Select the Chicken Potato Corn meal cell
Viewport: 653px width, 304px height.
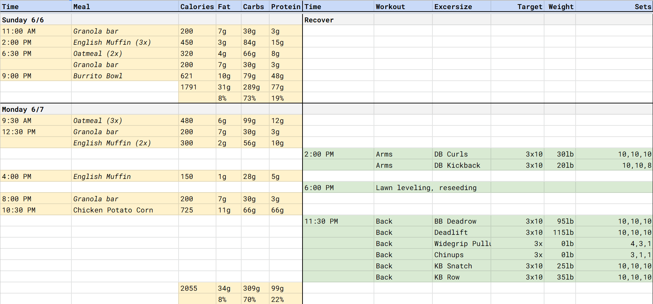125,210
